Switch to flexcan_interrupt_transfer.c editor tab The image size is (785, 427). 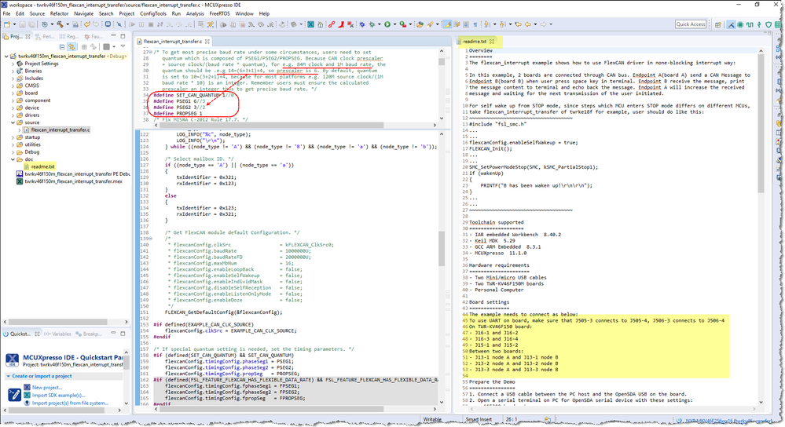tap(173, 42)
